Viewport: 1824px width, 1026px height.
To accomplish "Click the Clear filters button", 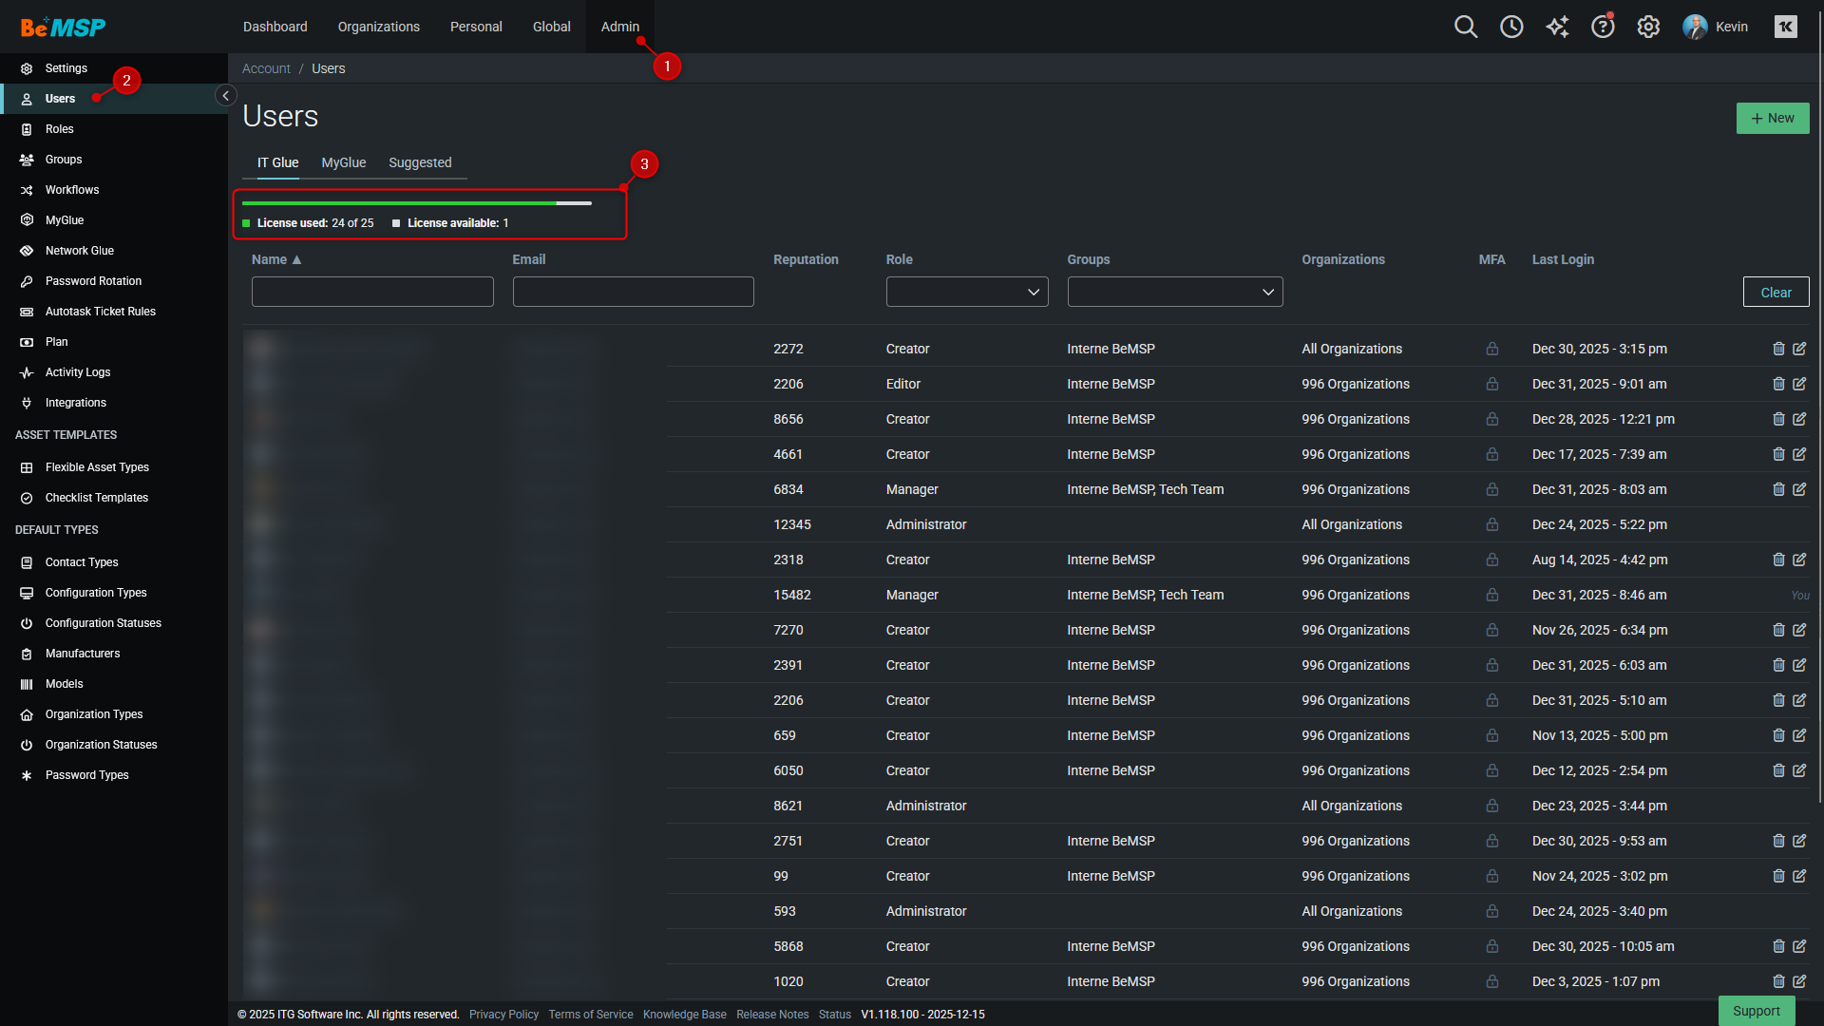I will click(x=1775, y=292).
